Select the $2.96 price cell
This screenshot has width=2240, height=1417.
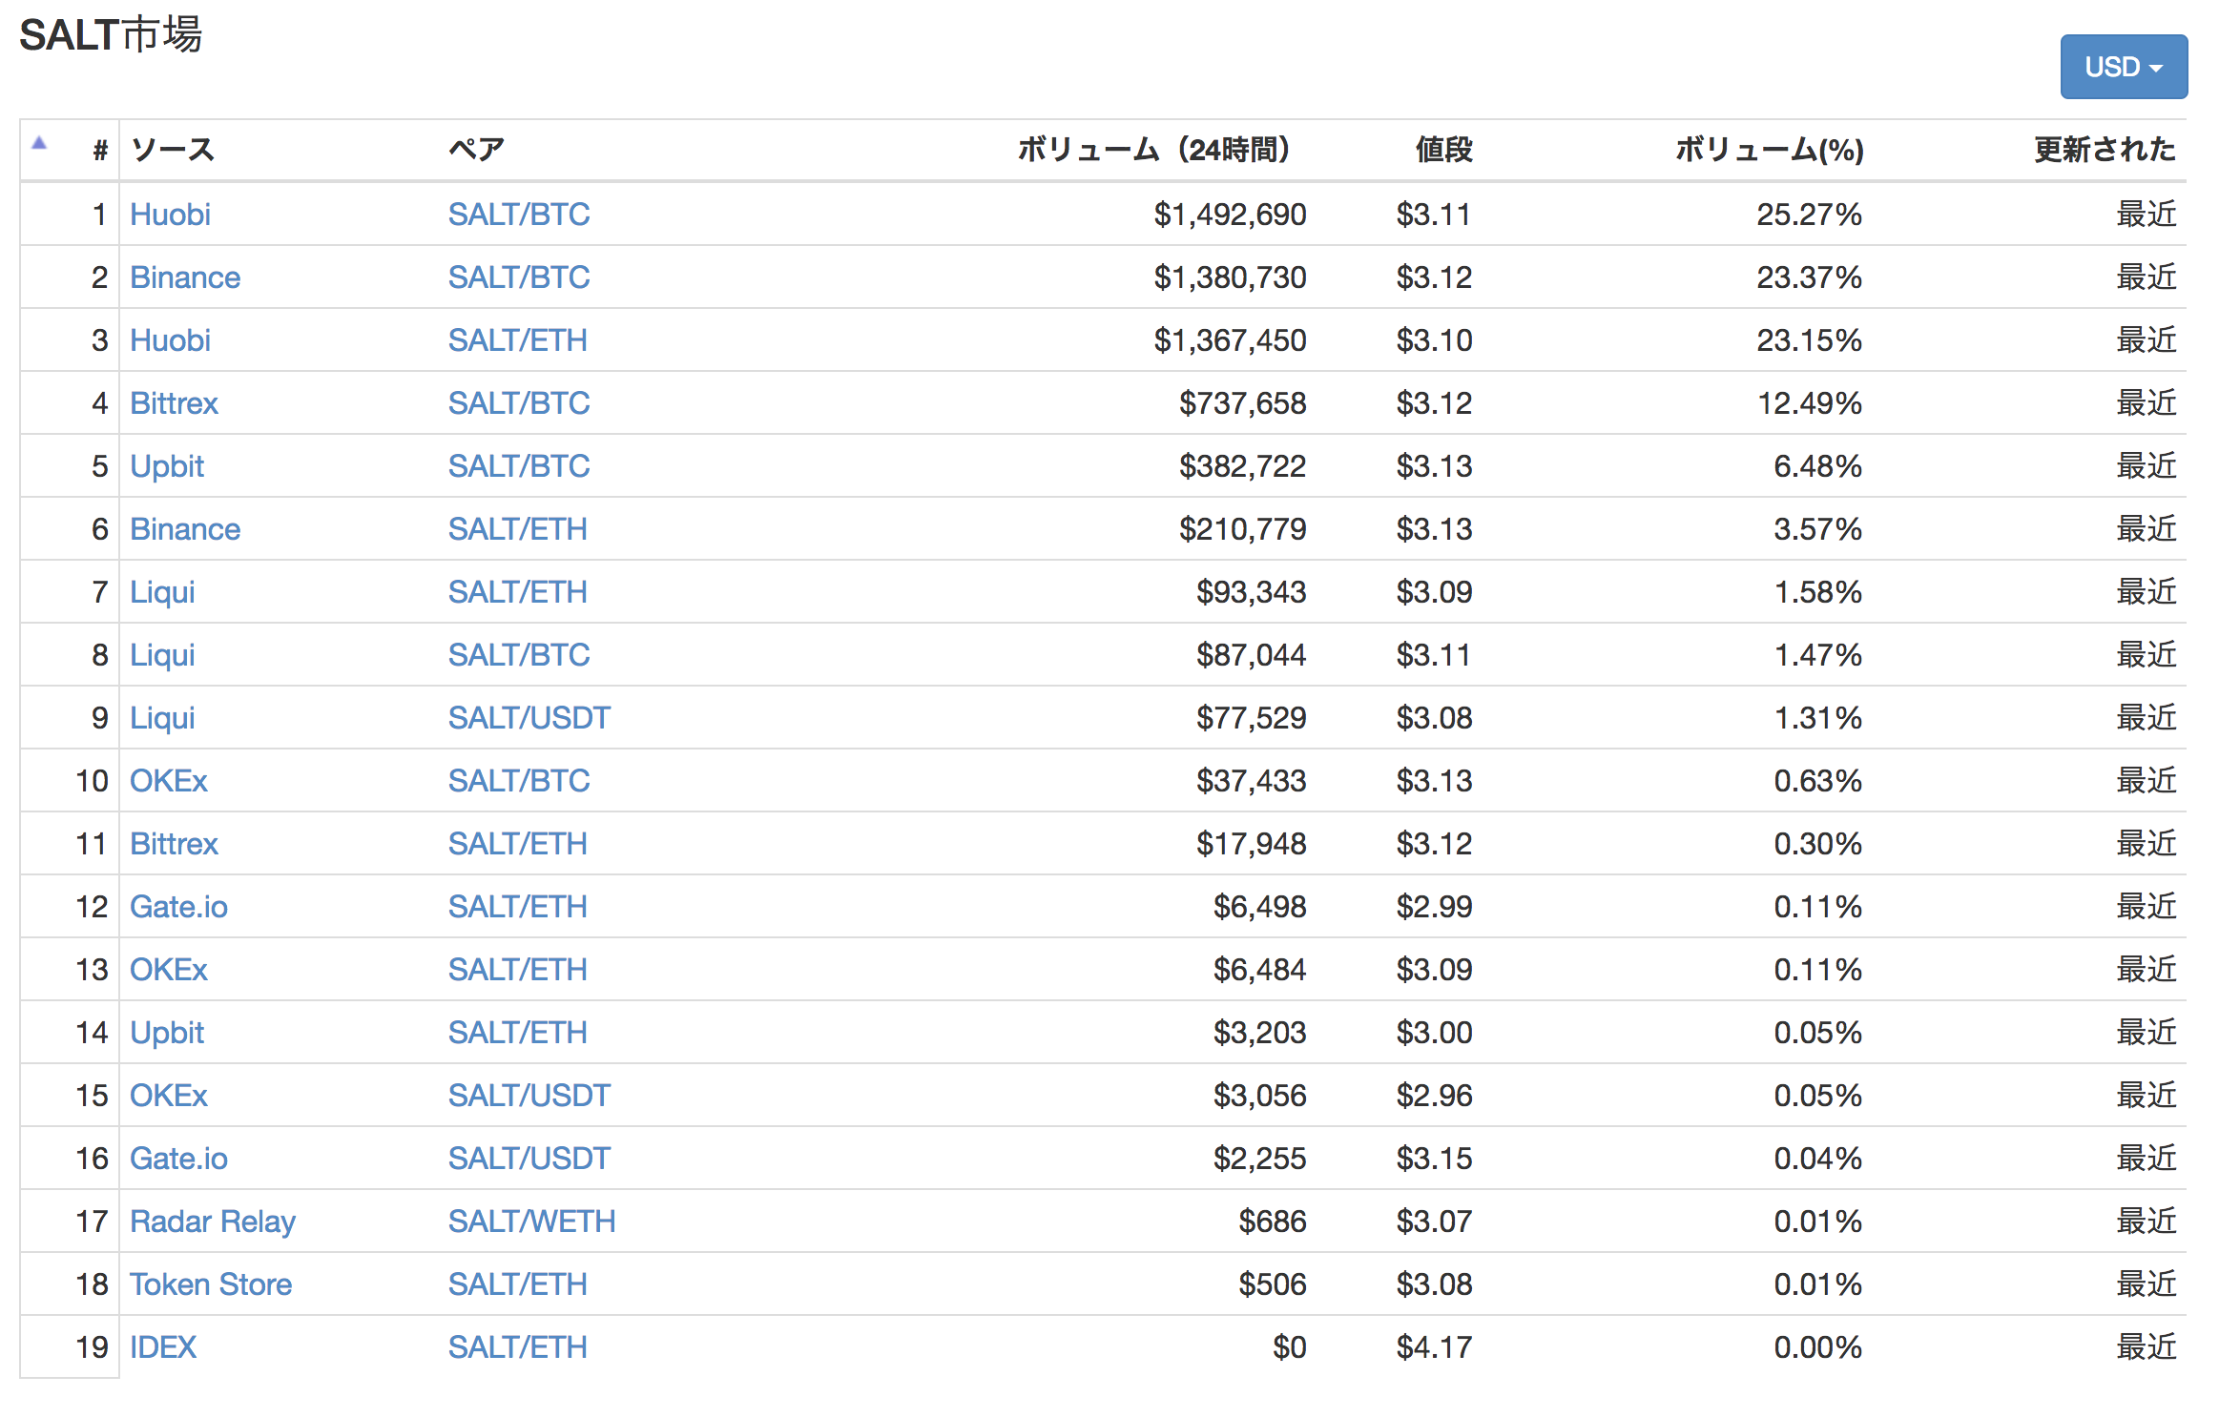(1434, 1096)
